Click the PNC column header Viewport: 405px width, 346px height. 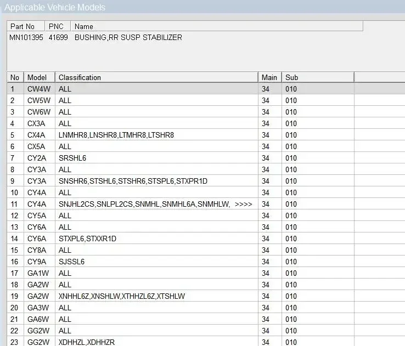click(x=58, y=26)
